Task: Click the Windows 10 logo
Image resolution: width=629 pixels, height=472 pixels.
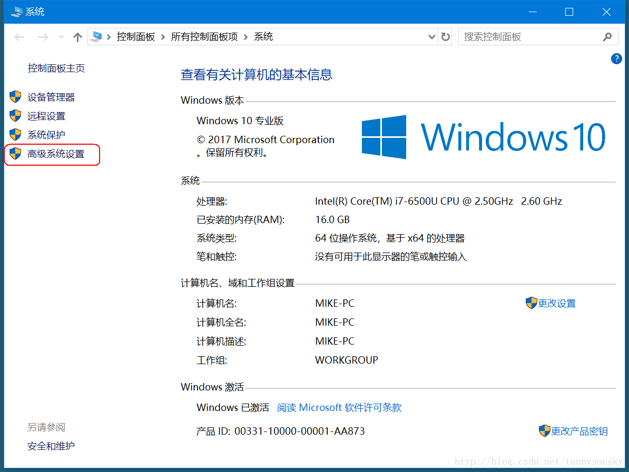Action: pos(484,137)
